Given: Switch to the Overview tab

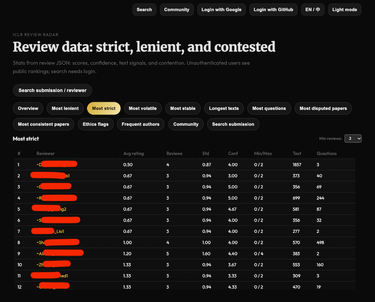Looking at the screenshot, I should (28, 109).
